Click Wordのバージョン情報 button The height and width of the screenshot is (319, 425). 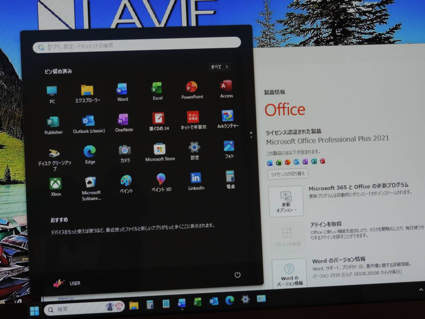coord(289,274)
